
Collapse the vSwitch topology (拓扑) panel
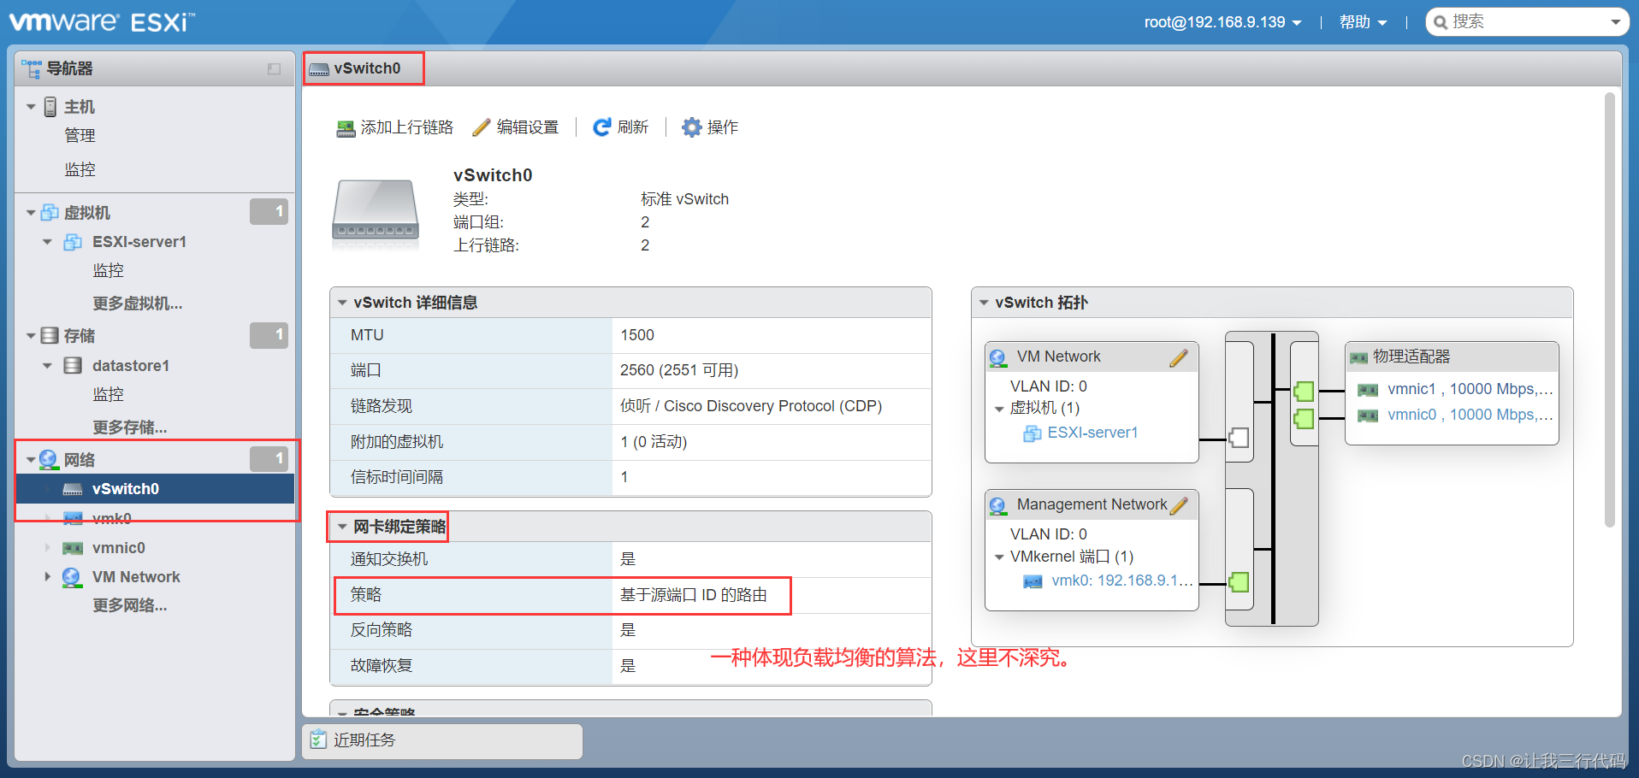point(984,303)
